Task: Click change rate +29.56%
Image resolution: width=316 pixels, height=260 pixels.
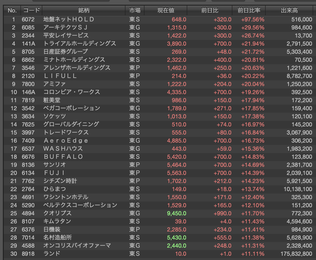Action: (x=253, y=28)
